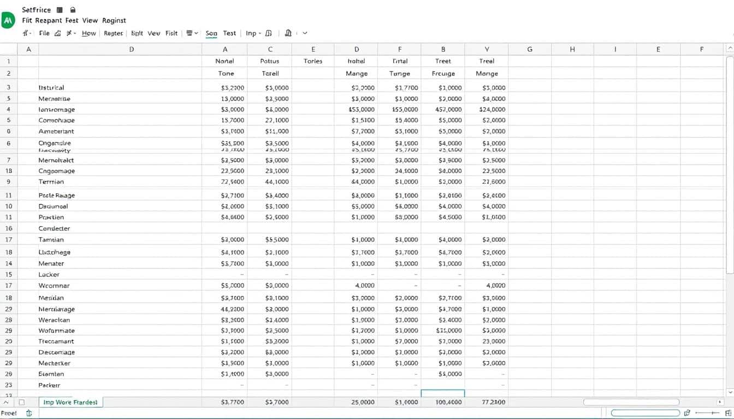734x419 pixels.
Task: Click the Tories header cell
Action: coord(313,61)
